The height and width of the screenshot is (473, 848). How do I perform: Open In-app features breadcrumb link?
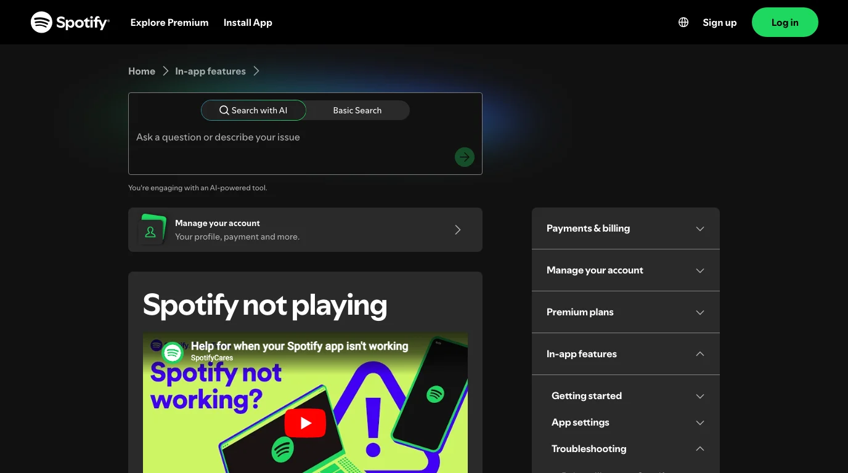pyautogui.click(x=210, y=71)
